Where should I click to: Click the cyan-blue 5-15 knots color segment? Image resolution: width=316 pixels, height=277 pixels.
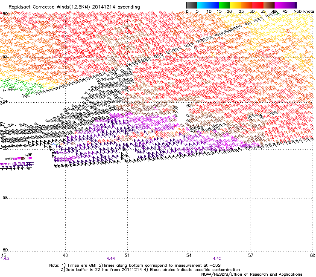[x=208, y=5]
